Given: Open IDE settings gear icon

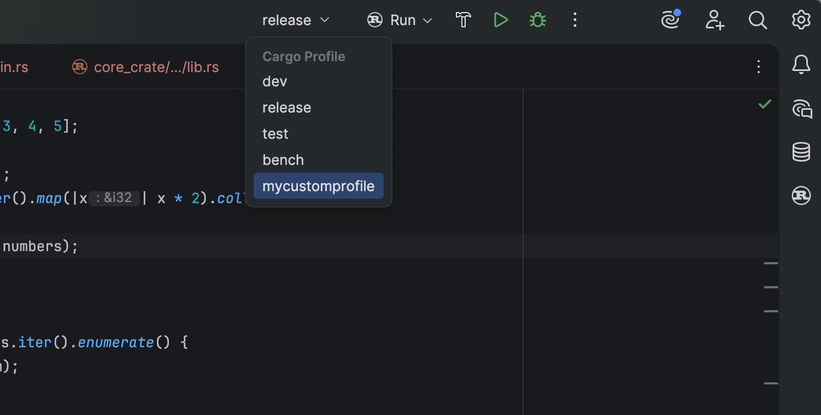Looking at the screenshot, I should (801, 20).
